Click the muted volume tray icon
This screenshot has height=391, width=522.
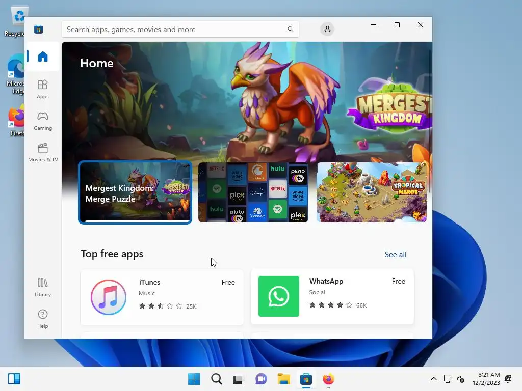(x=461, y=379)
